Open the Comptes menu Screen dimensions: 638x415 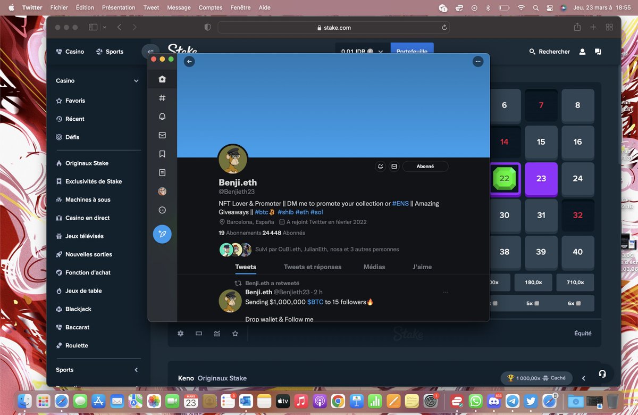[211, 7]
